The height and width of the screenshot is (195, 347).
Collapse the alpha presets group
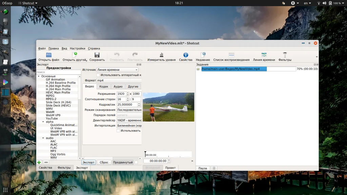click(x=43, y=122)
